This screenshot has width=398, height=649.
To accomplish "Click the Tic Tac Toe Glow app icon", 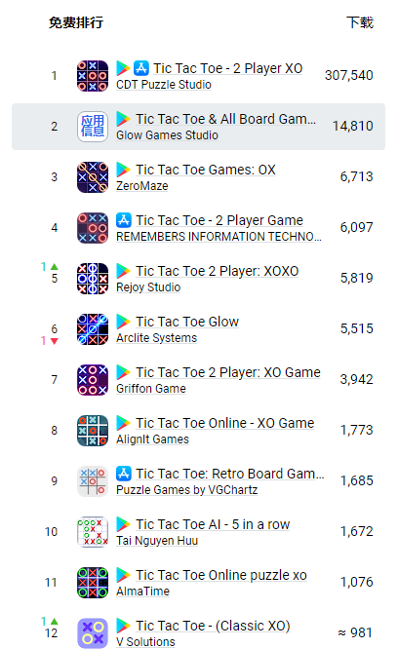I will click(x=93, y=329).
